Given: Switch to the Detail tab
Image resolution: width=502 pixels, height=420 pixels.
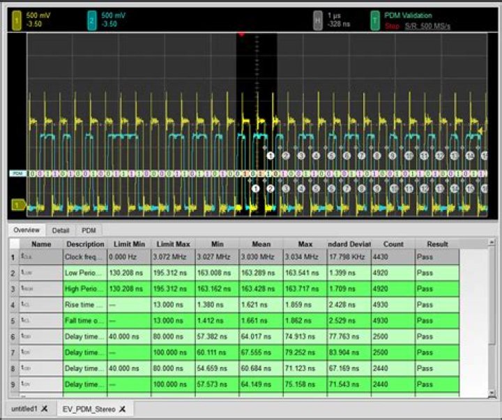Looking at the screenshot, I should (61, 230).
